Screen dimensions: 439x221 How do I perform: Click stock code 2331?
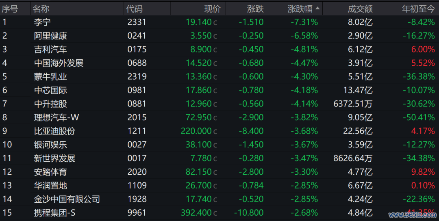(x=137, y=22)
